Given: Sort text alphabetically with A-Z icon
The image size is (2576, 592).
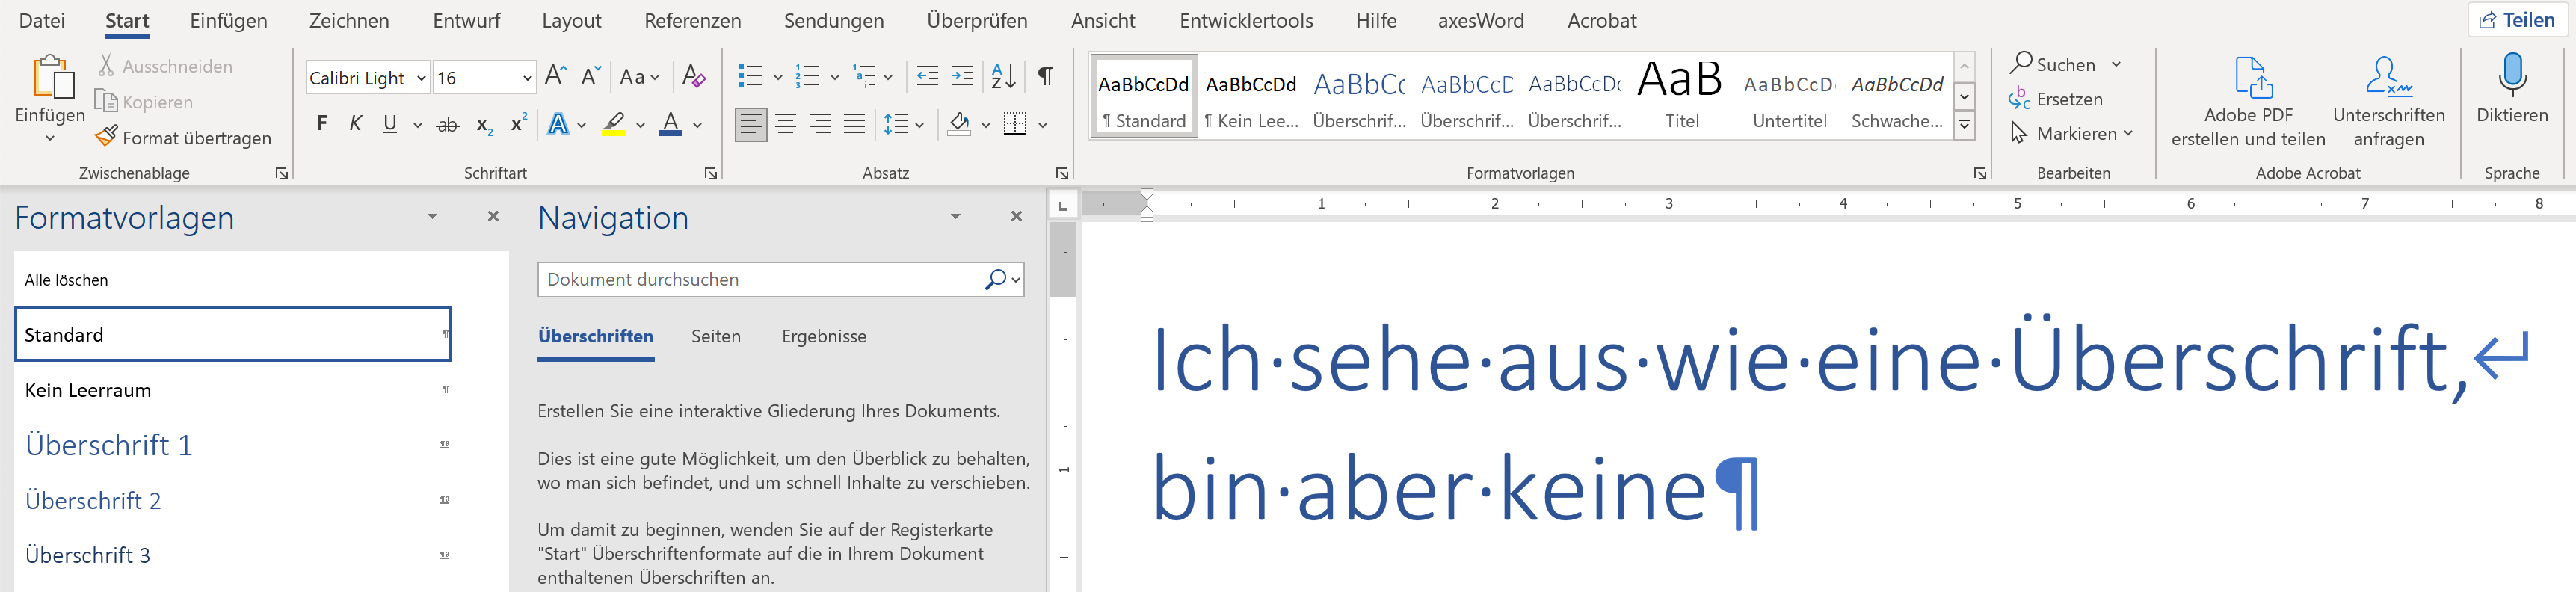Looking at the screenshot, I should (x=1003, y=77).
